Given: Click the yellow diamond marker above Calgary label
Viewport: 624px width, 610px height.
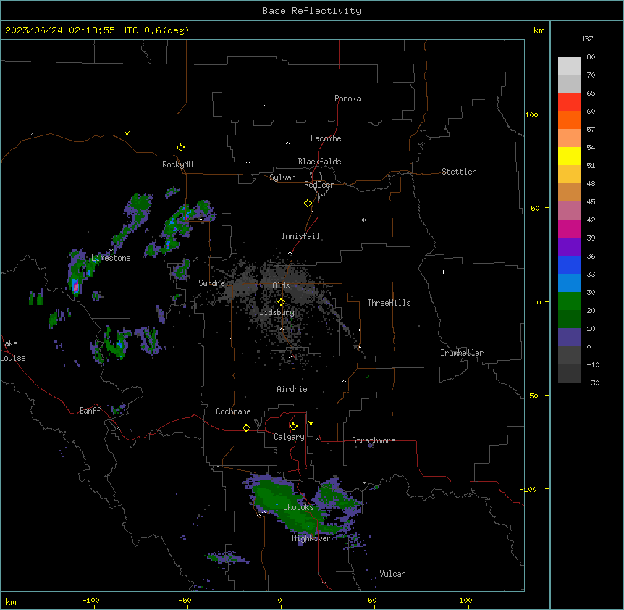Looking at the screenshot, I should [x=293, y=427].
